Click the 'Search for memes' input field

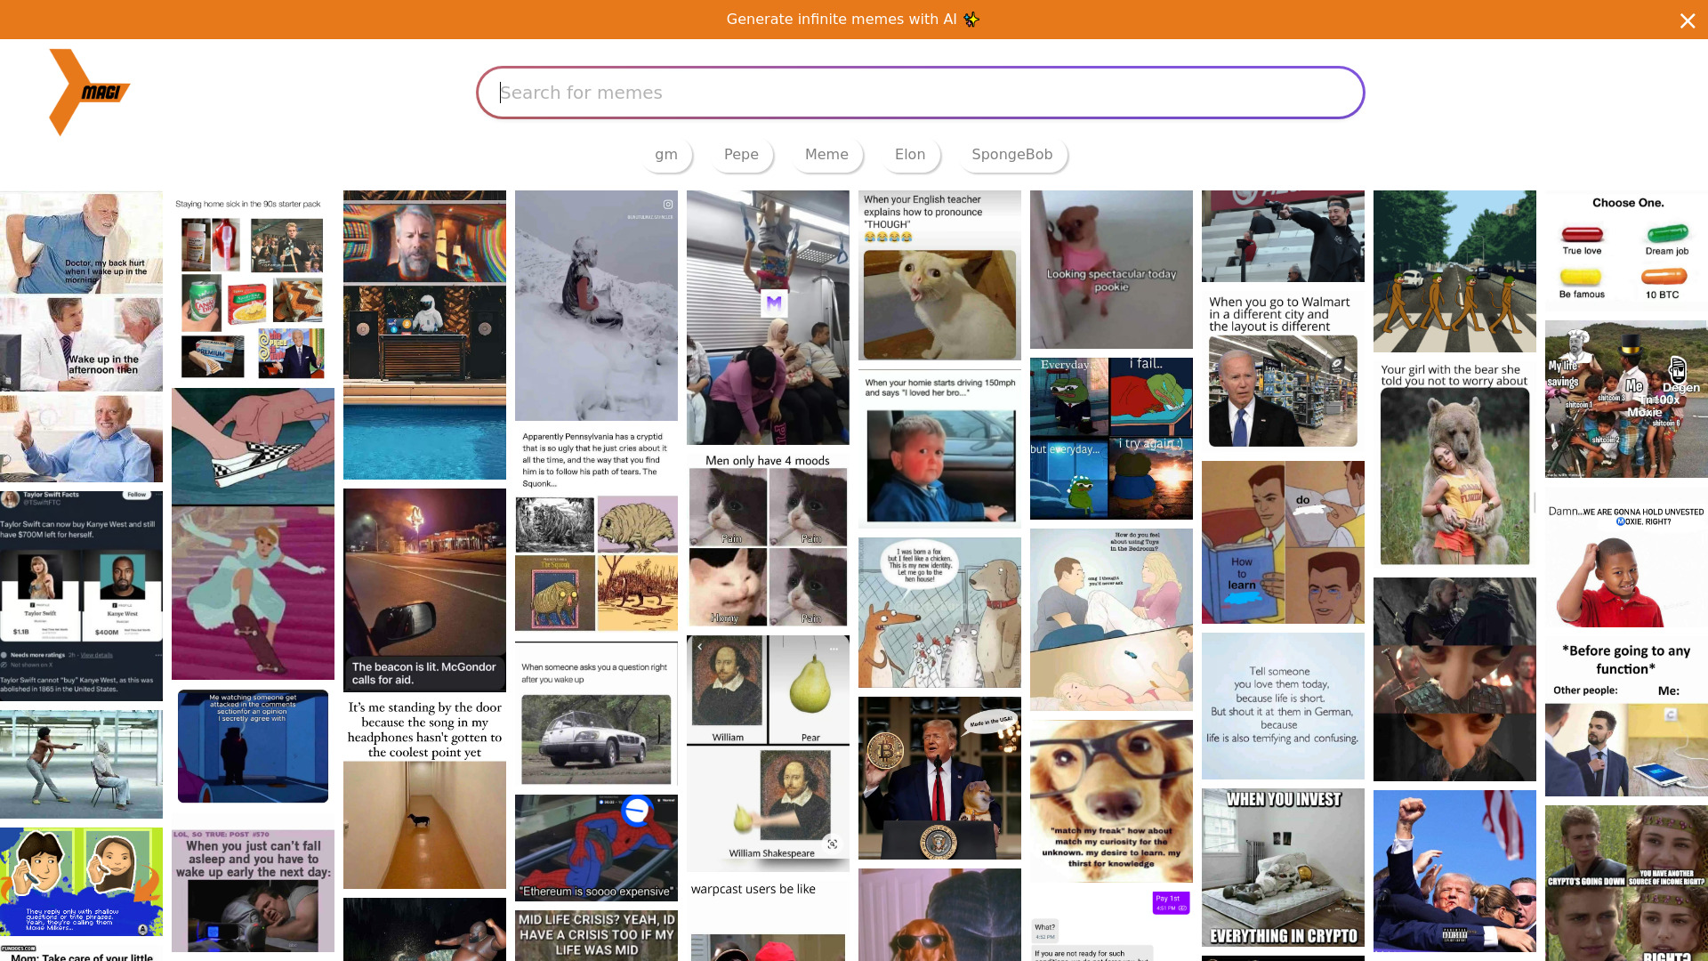(920, 93)
